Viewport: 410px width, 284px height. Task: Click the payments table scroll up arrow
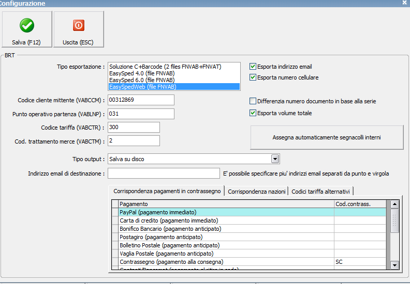click(394, 204)
